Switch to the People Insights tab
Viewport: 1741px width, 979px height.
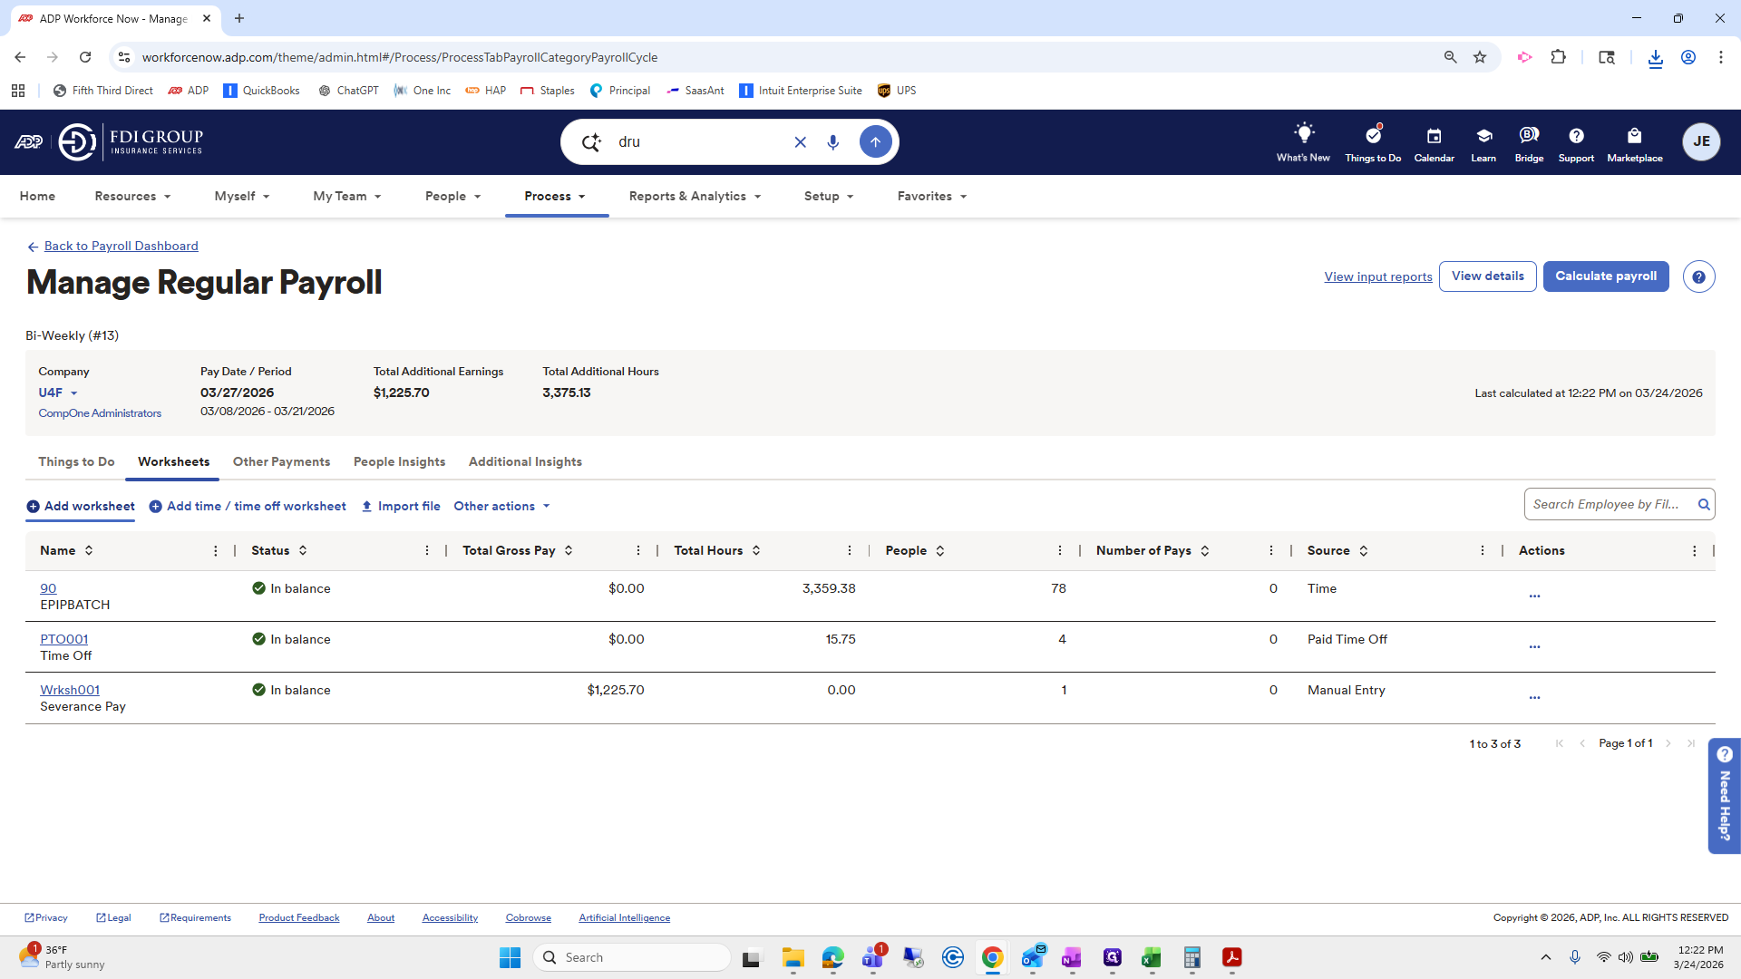[x=399, y=462]
